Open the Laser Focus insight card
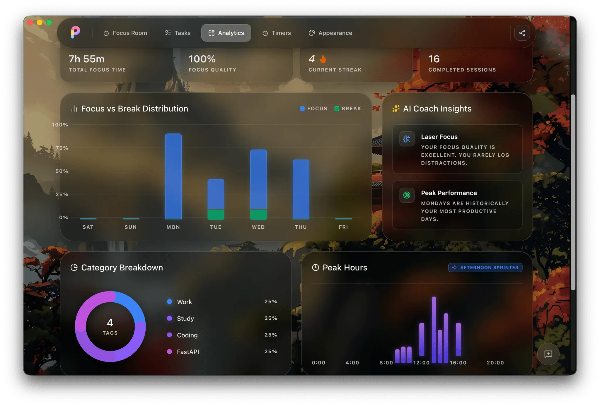The image size is (600, 406). [457, 149]
